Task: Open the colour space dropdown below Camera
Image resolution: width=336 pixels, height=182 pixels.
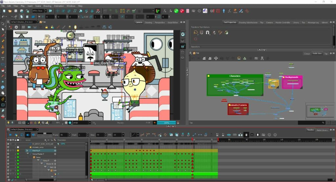Action: pyautogui.click(x=90, y=123)
